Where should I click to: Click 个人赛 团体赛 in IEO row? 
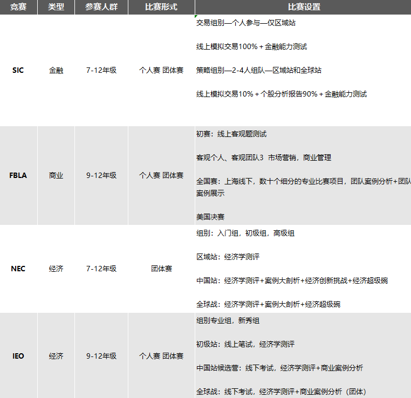pyautogui.click(x=161, y=356)
